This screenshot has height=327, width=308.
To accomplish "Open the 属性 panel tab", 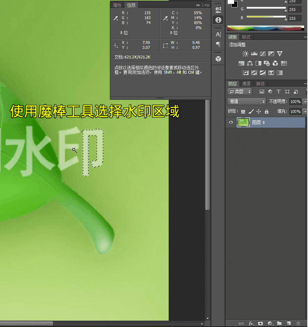I will point(117,5).
